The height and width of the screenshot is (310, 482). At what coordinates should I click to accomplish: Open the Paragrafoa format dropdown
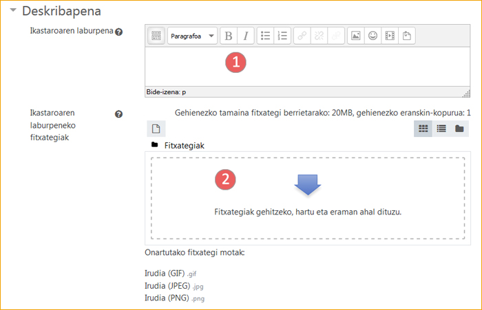coord(192,36)
